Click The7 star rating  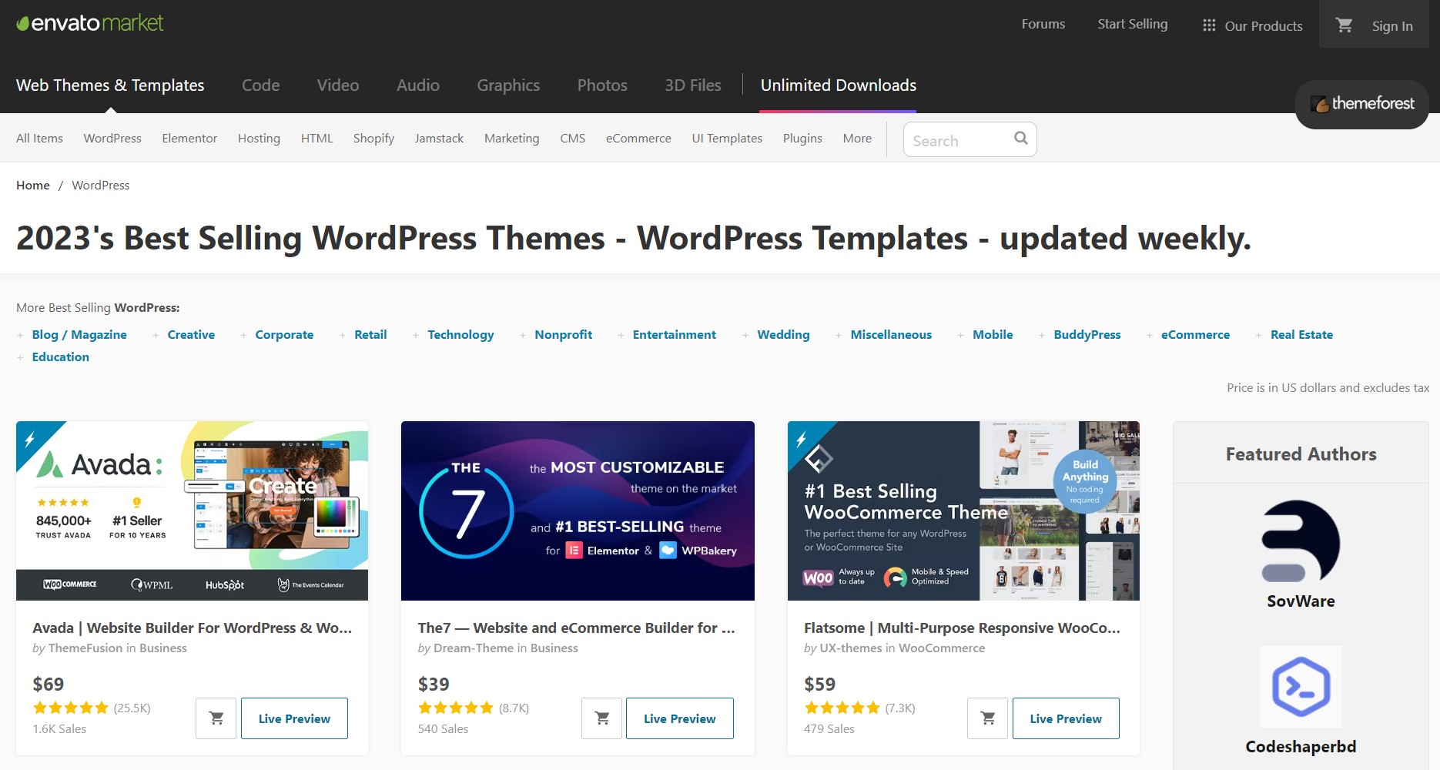click(456, 708)
